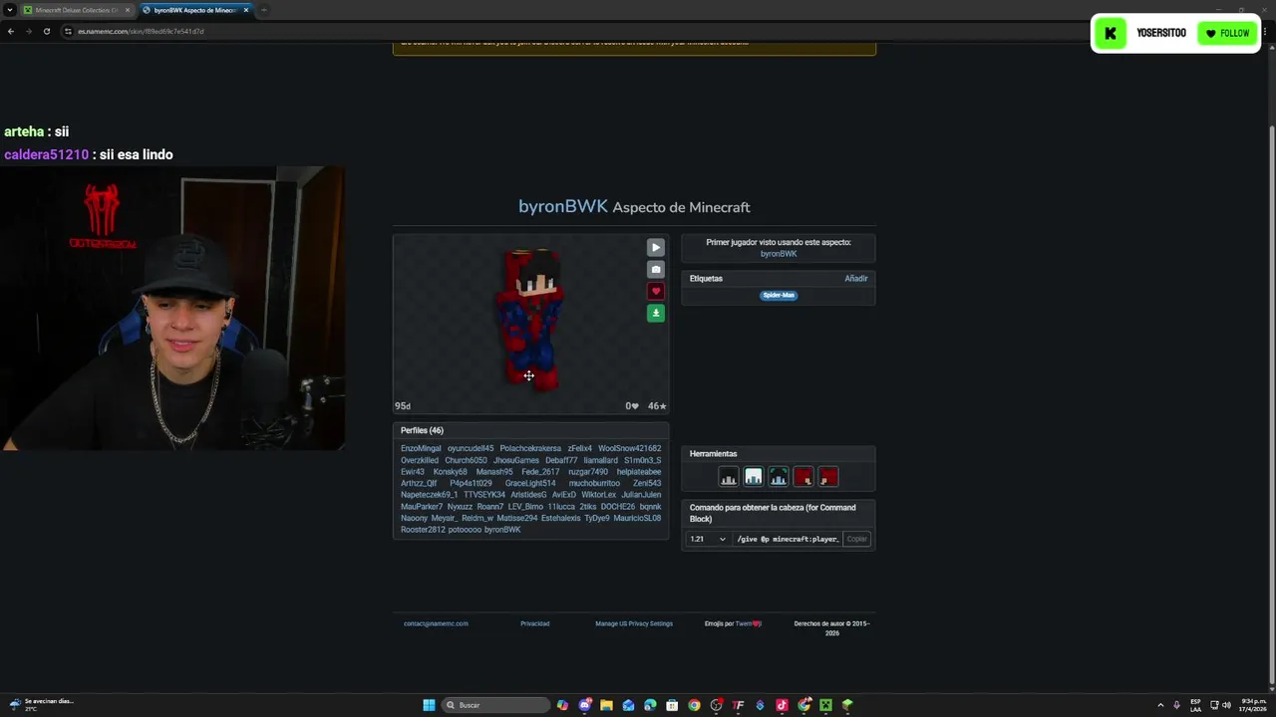Open the MauParker7 profile
Screen dimensions: 1276x717
tap(421, 507)
